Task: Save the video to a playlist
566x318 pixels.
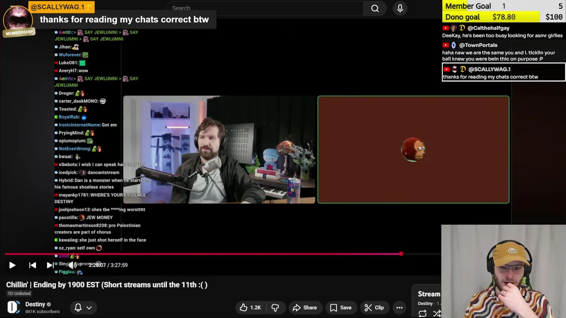Action: 340,307
